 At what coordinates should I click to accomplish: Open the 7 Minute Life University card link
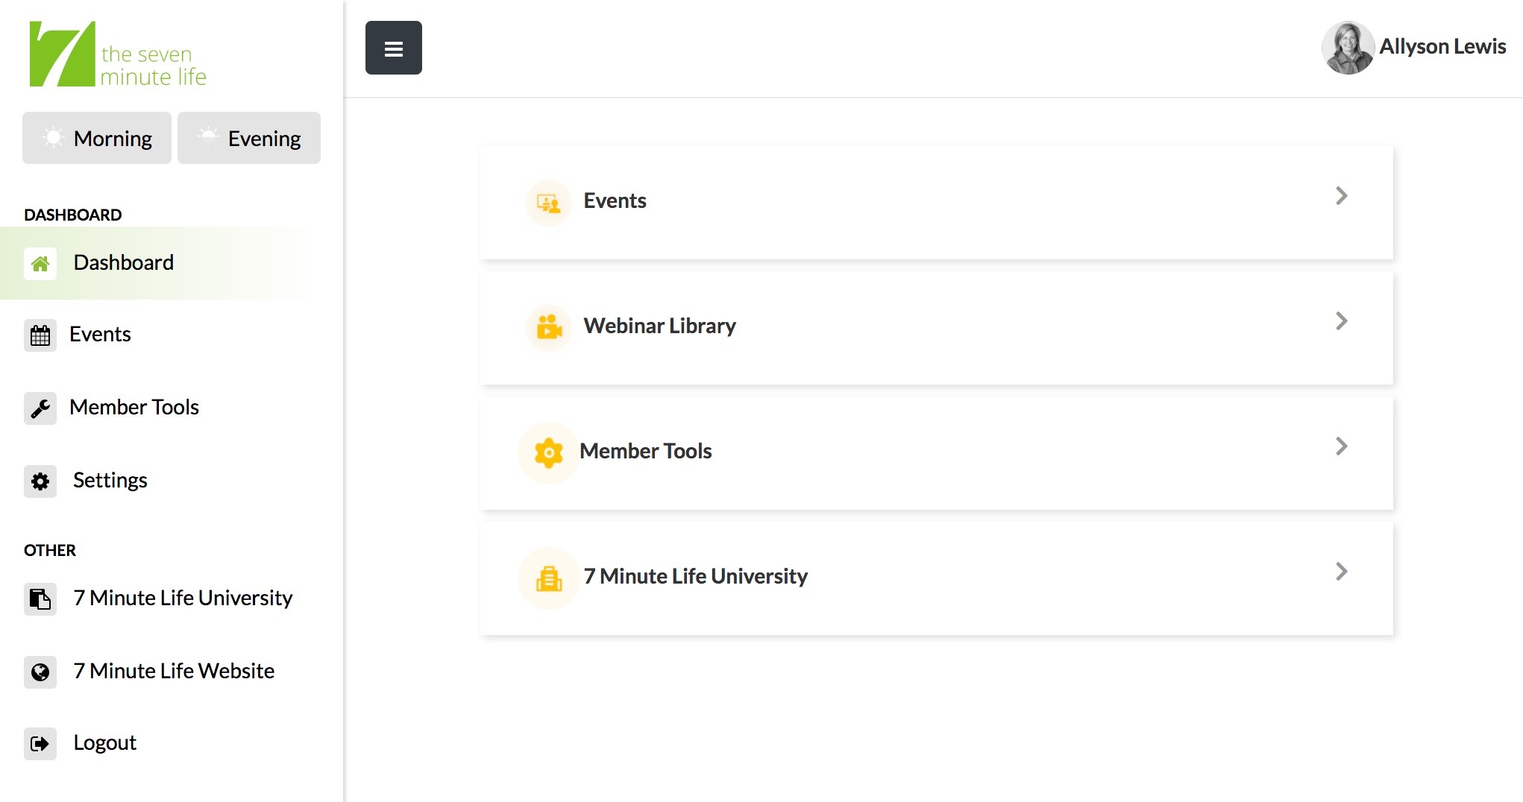[x=695, y=576]
